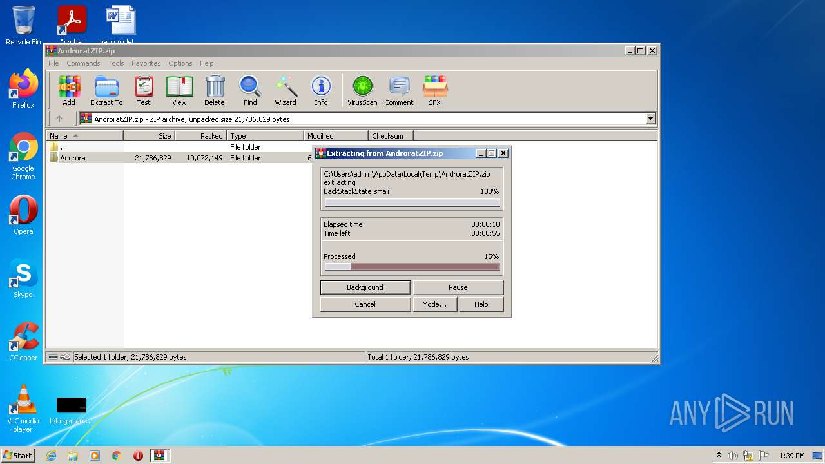Sort by Name column header
This screenshot has width=825, height=464.
[84, 136]
